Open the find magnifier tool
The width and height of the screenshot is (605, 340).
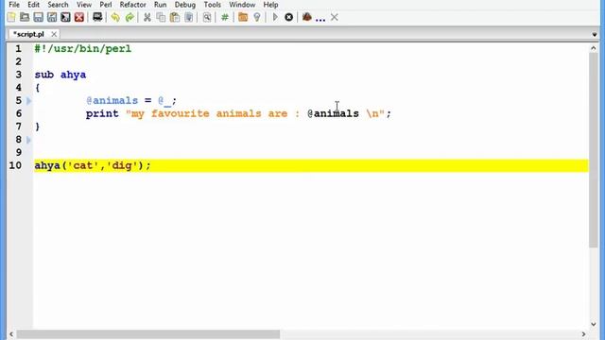tap(207, 17)
